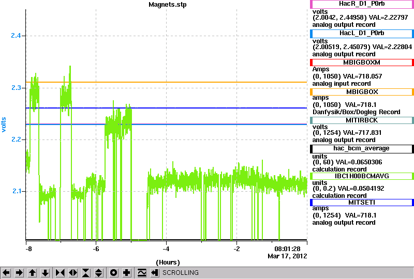Viewport: 414px width, 279px height.
Task: Select the MITIRBCK curve in the legend
Action: pyautogui.click(x=362, y=120)
